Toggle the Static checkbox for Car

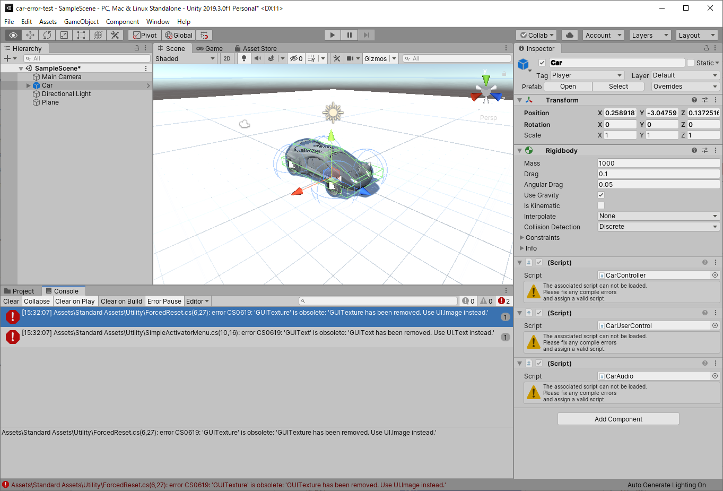point(691,63)
